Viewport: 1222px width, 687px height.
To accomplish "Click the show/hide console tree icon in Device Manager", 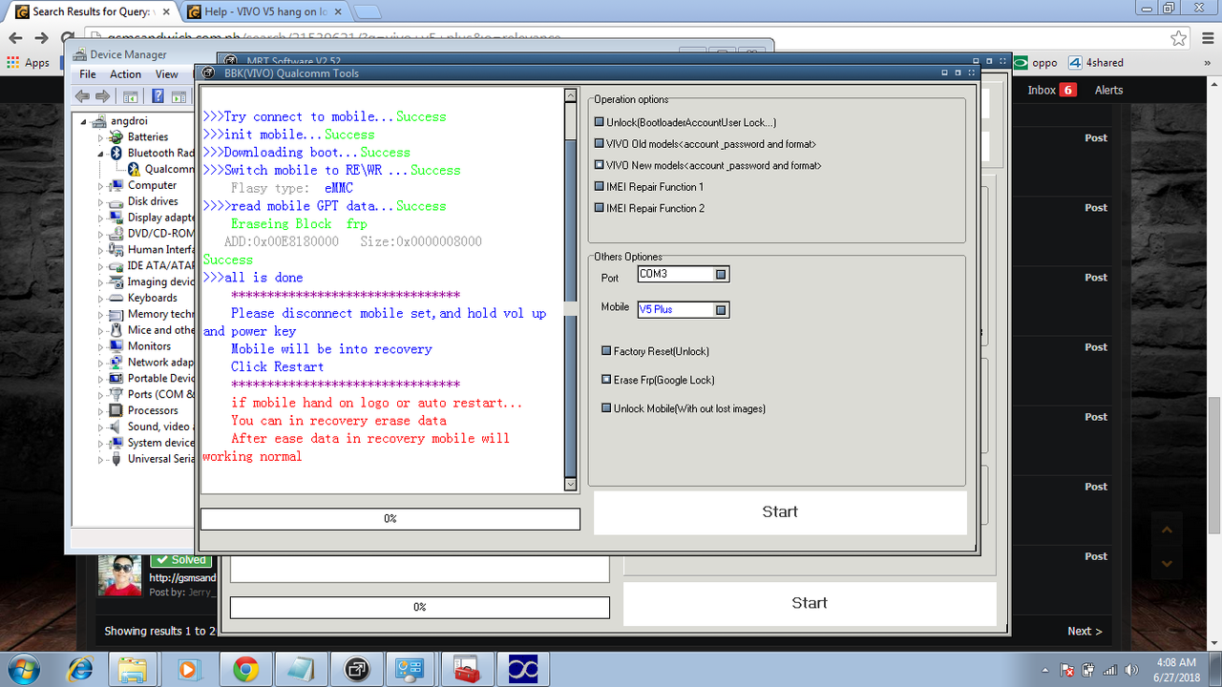I will pos(131,96).
